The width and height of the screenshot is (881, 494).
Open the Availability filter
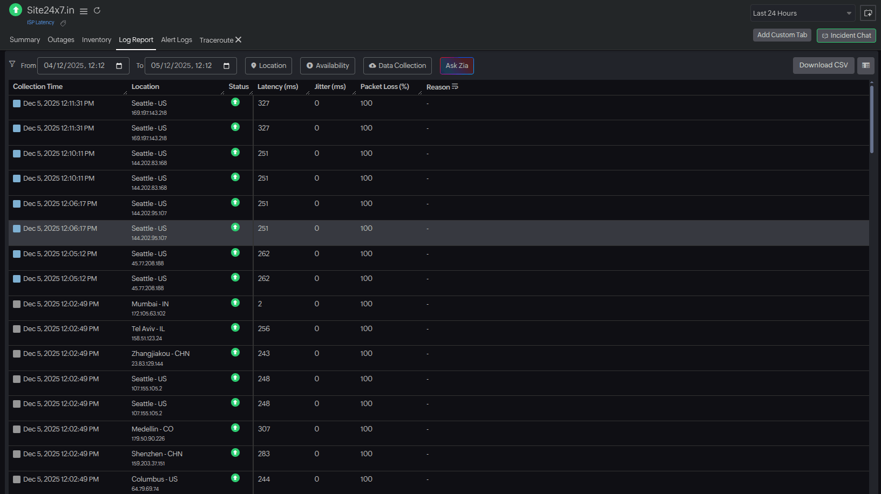coord(327,65)
